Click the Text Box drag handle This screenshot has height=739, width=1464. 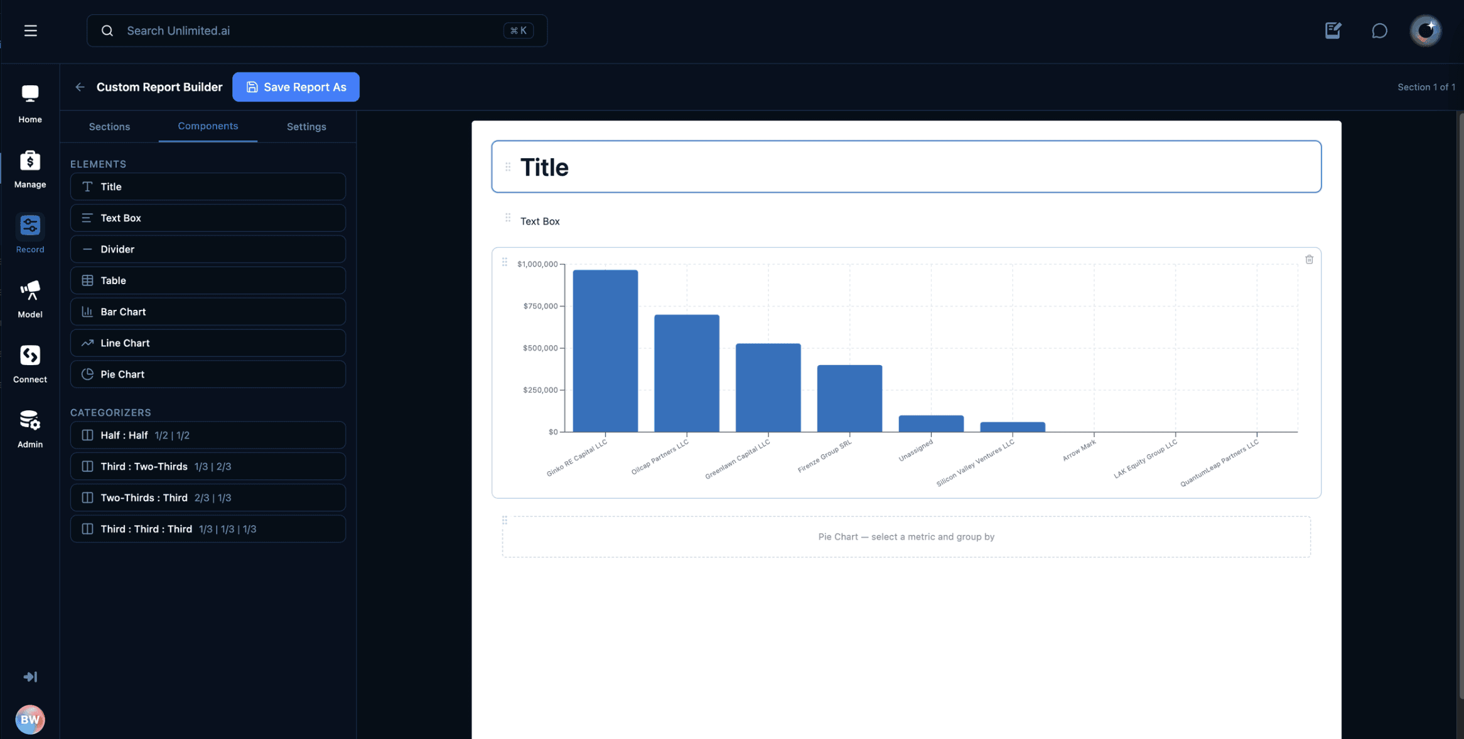tap(508, 218)
